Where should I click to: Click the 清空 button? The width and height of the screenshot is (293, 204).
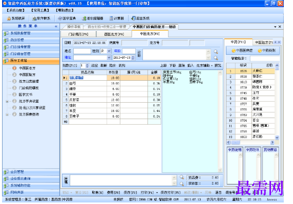[x=94, y=65]
